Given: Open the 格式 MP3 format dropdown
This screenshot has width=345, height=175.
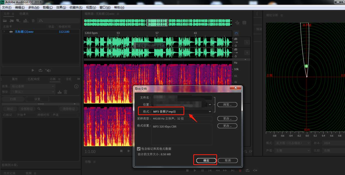Looking at the screenshot, I should click(x=210, y=112).
